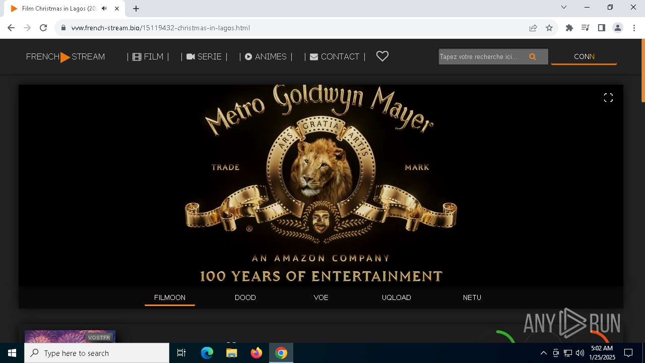Open a new browser tab
The width and height of the screenshot is (645, 363).
point(136,9)
